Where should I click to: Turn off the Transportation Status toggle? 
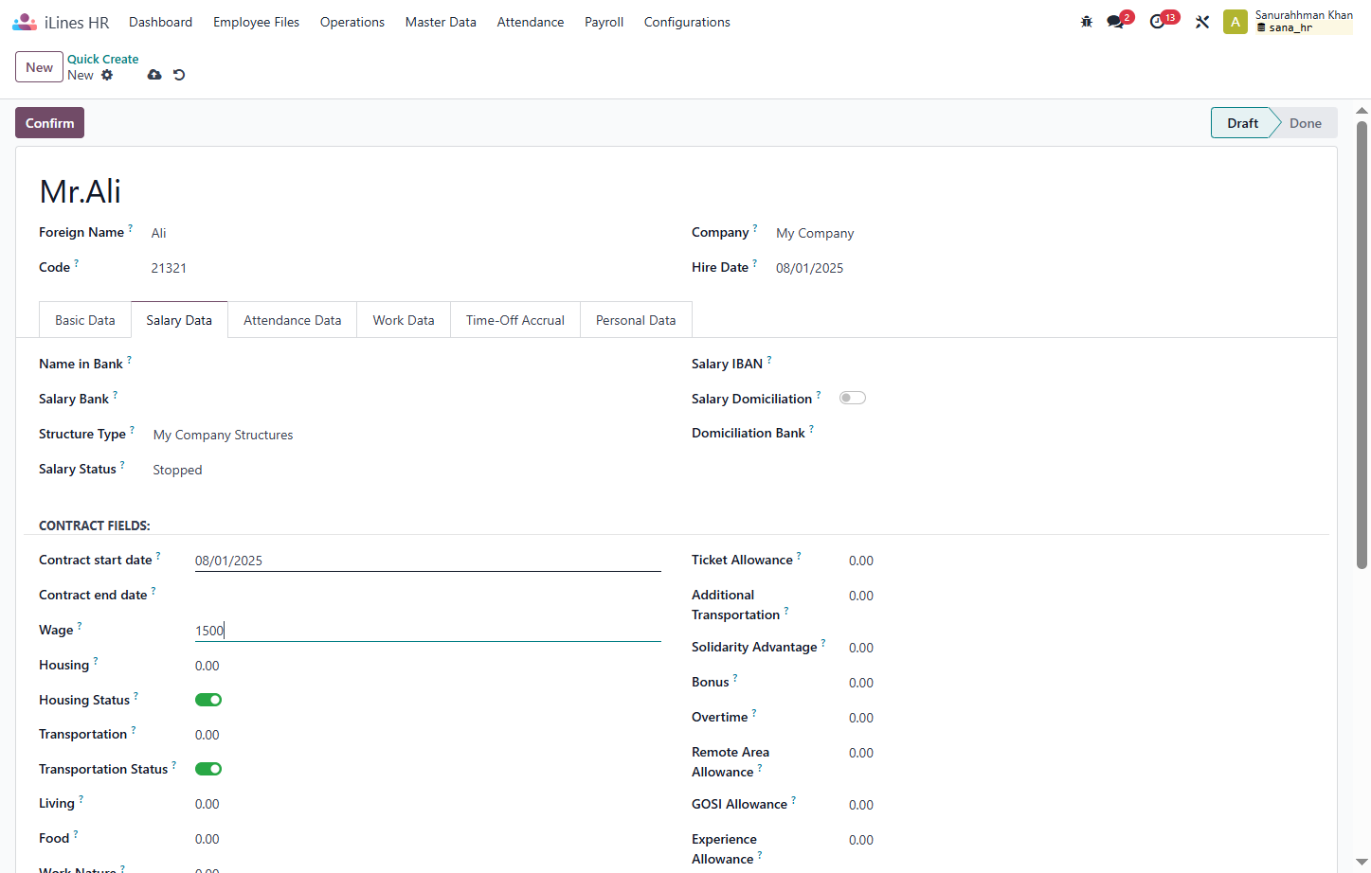[x=208, y=769]
